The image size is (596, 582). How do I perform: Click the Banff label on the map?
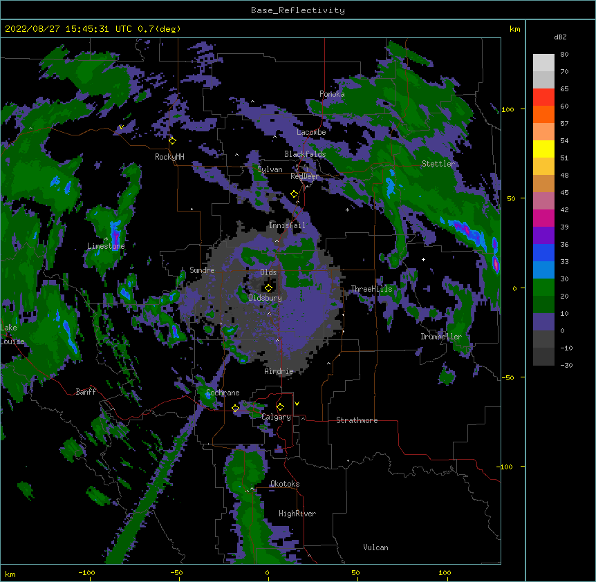coord(86,392)
